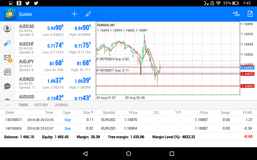Sort orders by Size column
The width and height of the screenshot is (257, 160).
[x=88, y=113]
